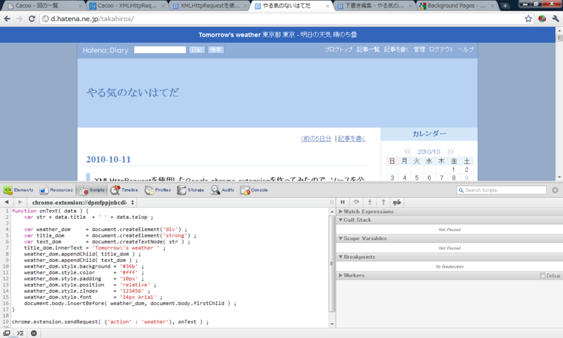Dock or undock DevTools window icon

tap(7, 333)
